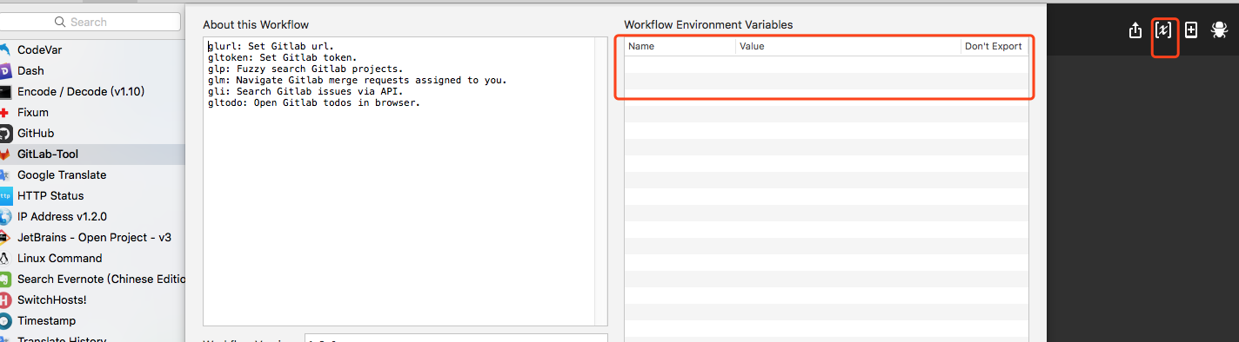Sort variables by Name column header

click(x=680, y=46)
